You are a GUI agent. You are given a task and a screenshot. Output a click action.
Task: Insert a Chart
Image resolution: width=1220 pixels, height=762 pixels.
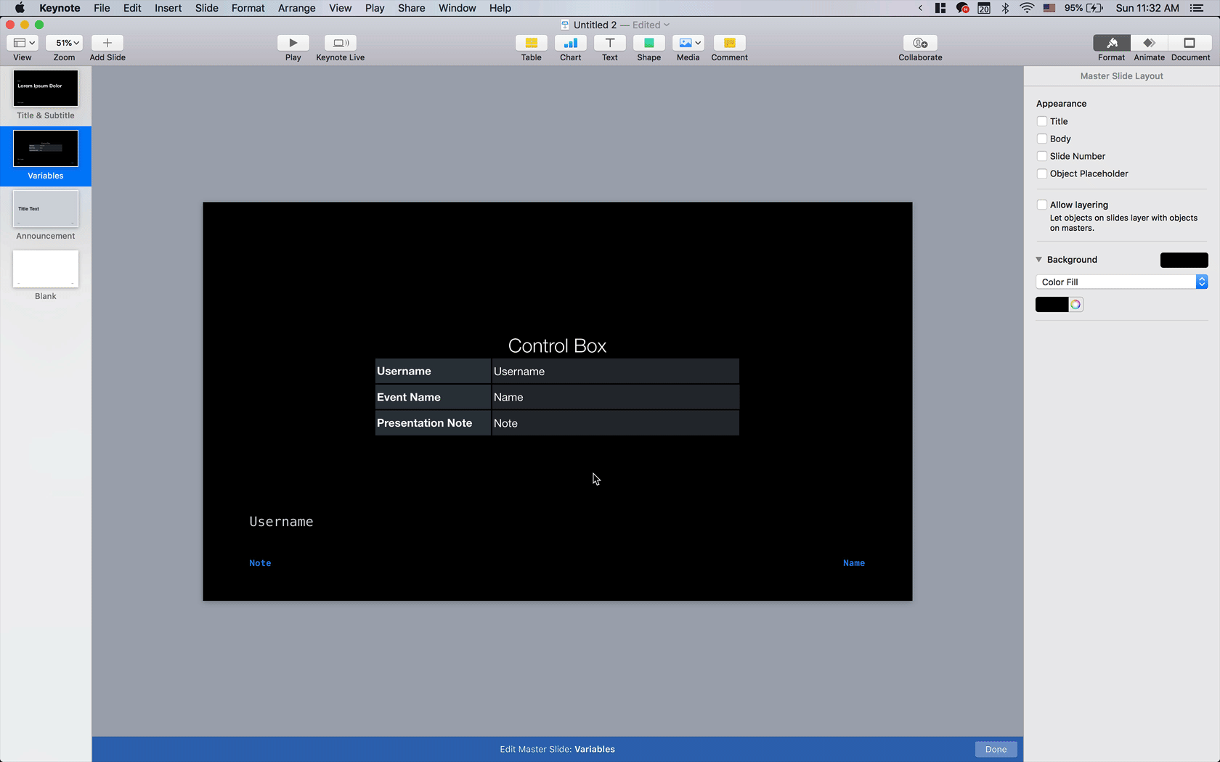(571, 43)
